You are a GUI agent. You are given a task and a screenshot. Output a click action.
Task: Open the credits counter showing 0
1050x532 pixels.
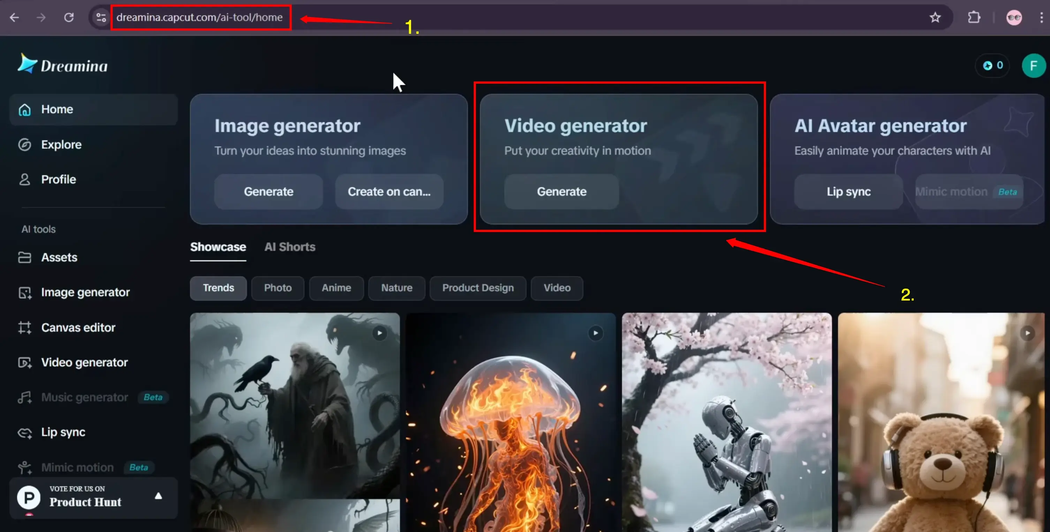click(x=992, y=66)
